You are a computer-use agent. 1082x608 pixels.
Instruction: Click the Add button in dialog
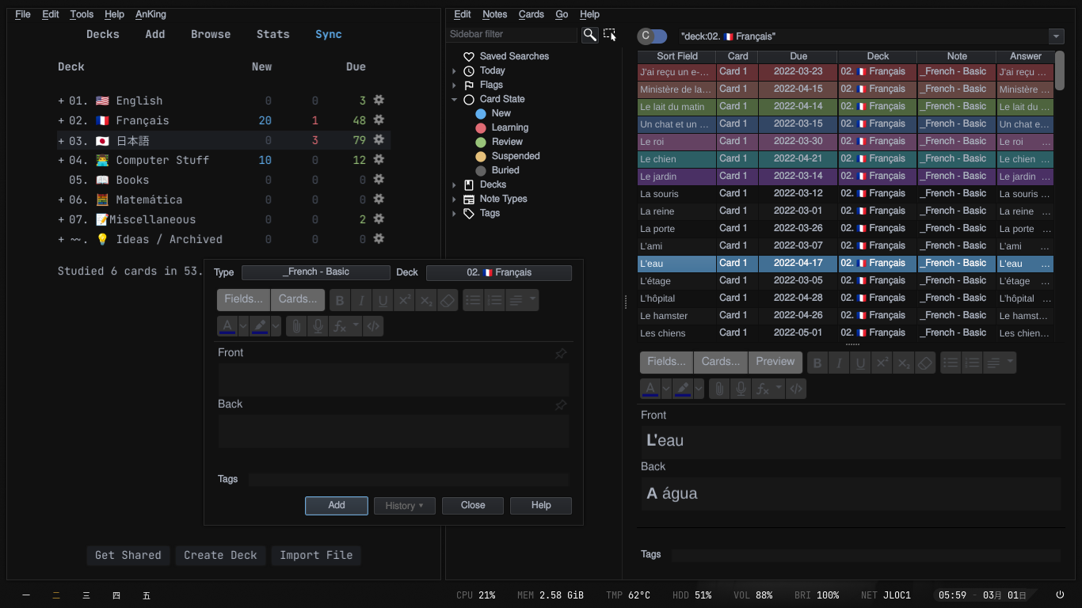click(337, 506)
